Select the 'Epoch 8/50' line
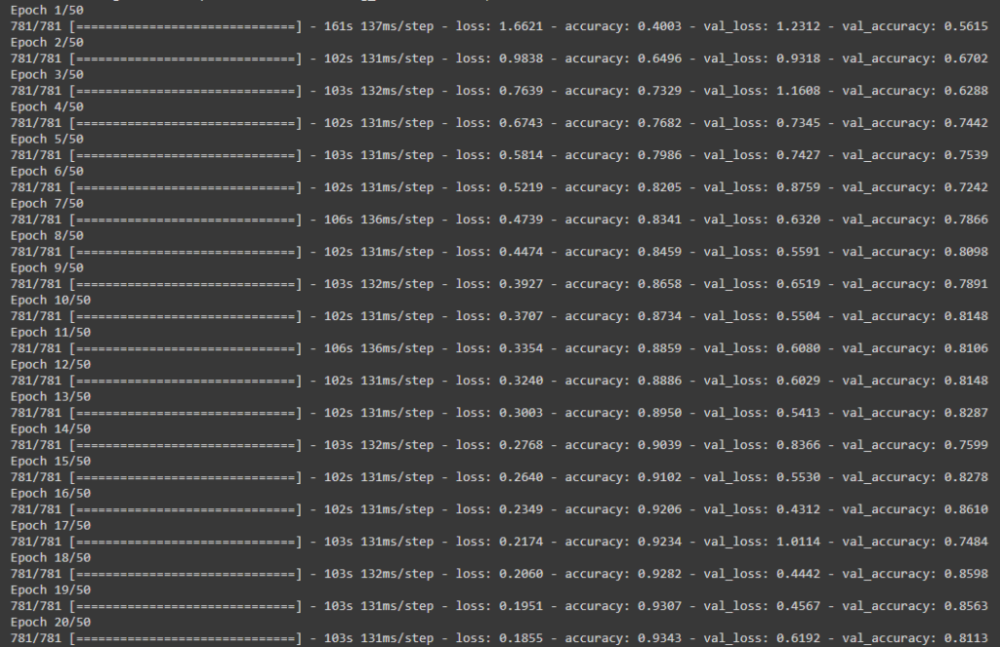The width and height of the screenshot is (1000, 647). 47,235
